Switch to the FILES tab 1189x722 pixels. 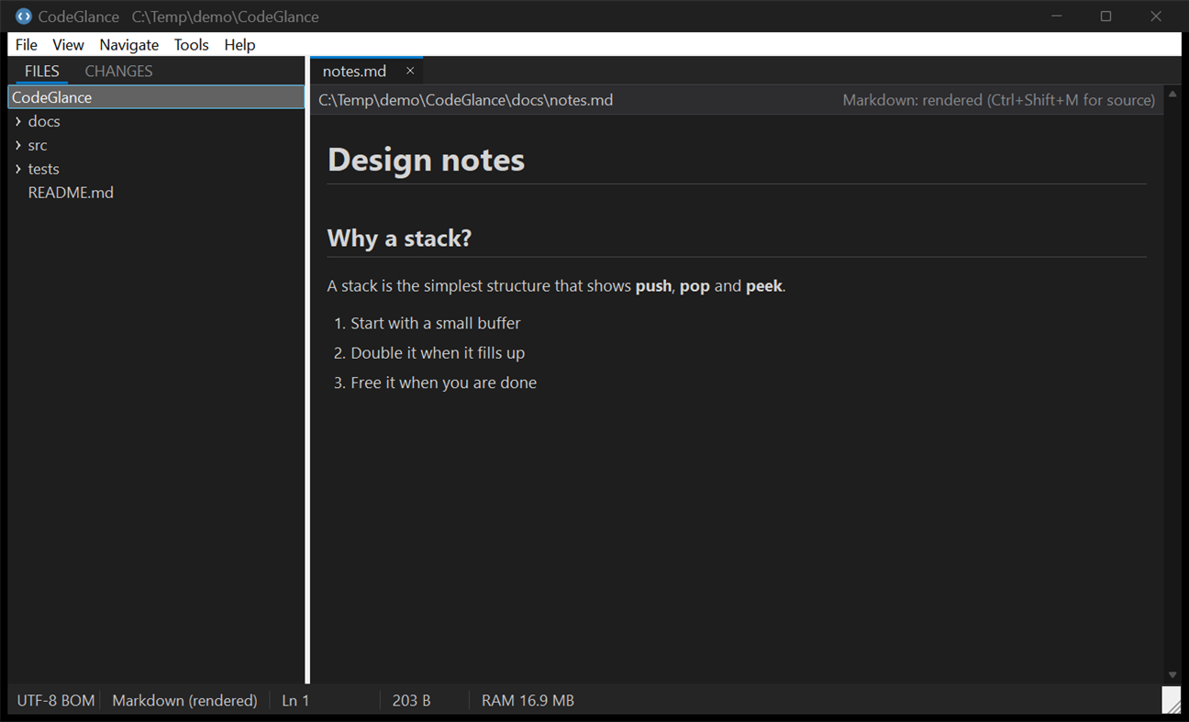[42, 71]
